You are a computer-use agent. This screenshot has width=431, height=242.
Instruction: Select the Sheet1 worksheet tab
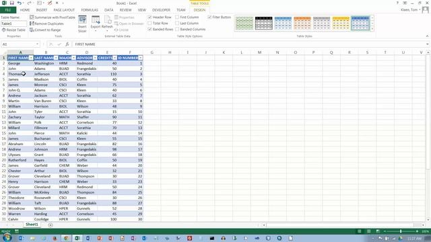(32, 225)
